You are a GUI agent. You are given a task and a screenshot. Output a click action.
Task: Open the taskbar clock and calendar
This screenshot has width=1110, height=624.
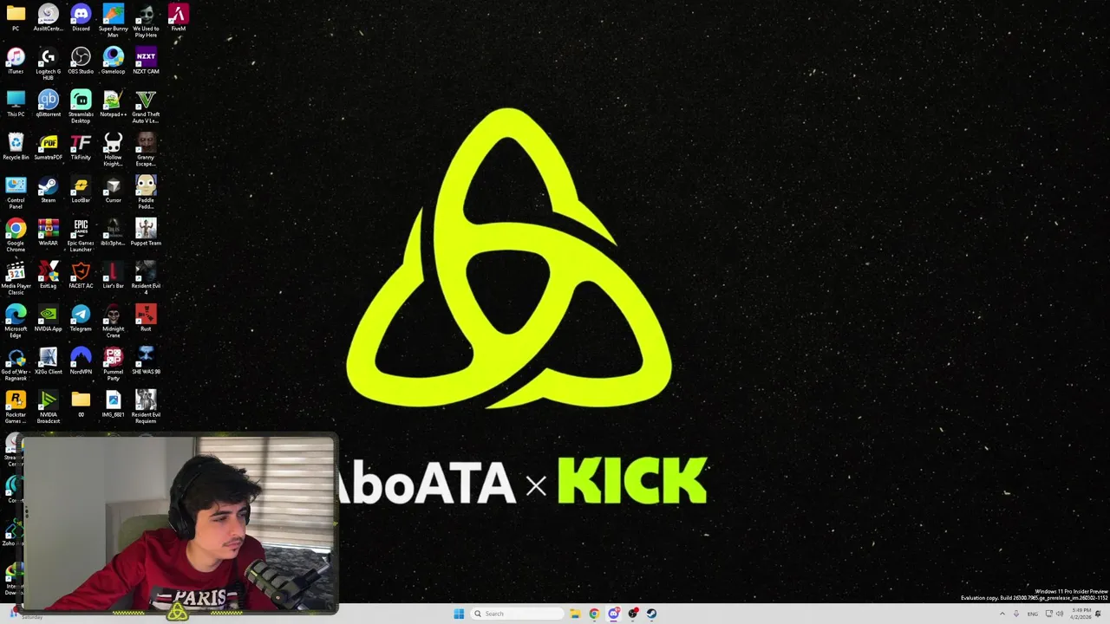click(1080, 614)
